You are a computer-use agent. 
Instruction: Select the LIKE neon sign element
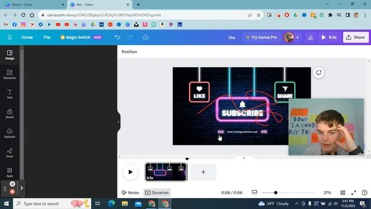199,92
